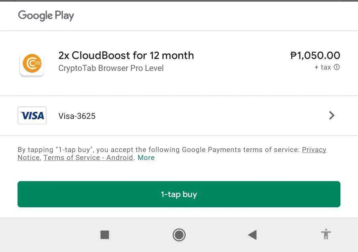The height and width of the screenshot is (252, 358).
Task: Open Terms of Service - Android link
Action: [x=89, y=158]
